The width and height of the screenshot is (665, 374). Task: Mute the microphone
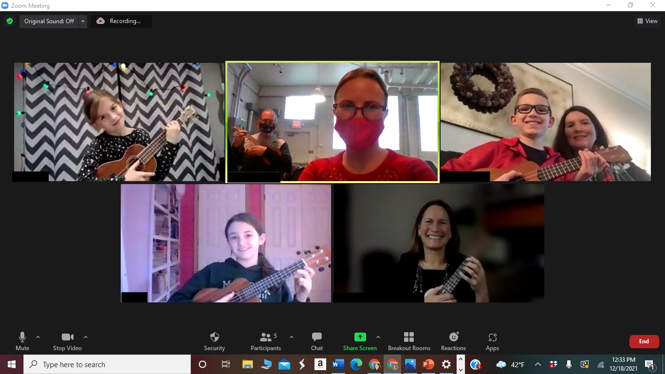point(22,341)
